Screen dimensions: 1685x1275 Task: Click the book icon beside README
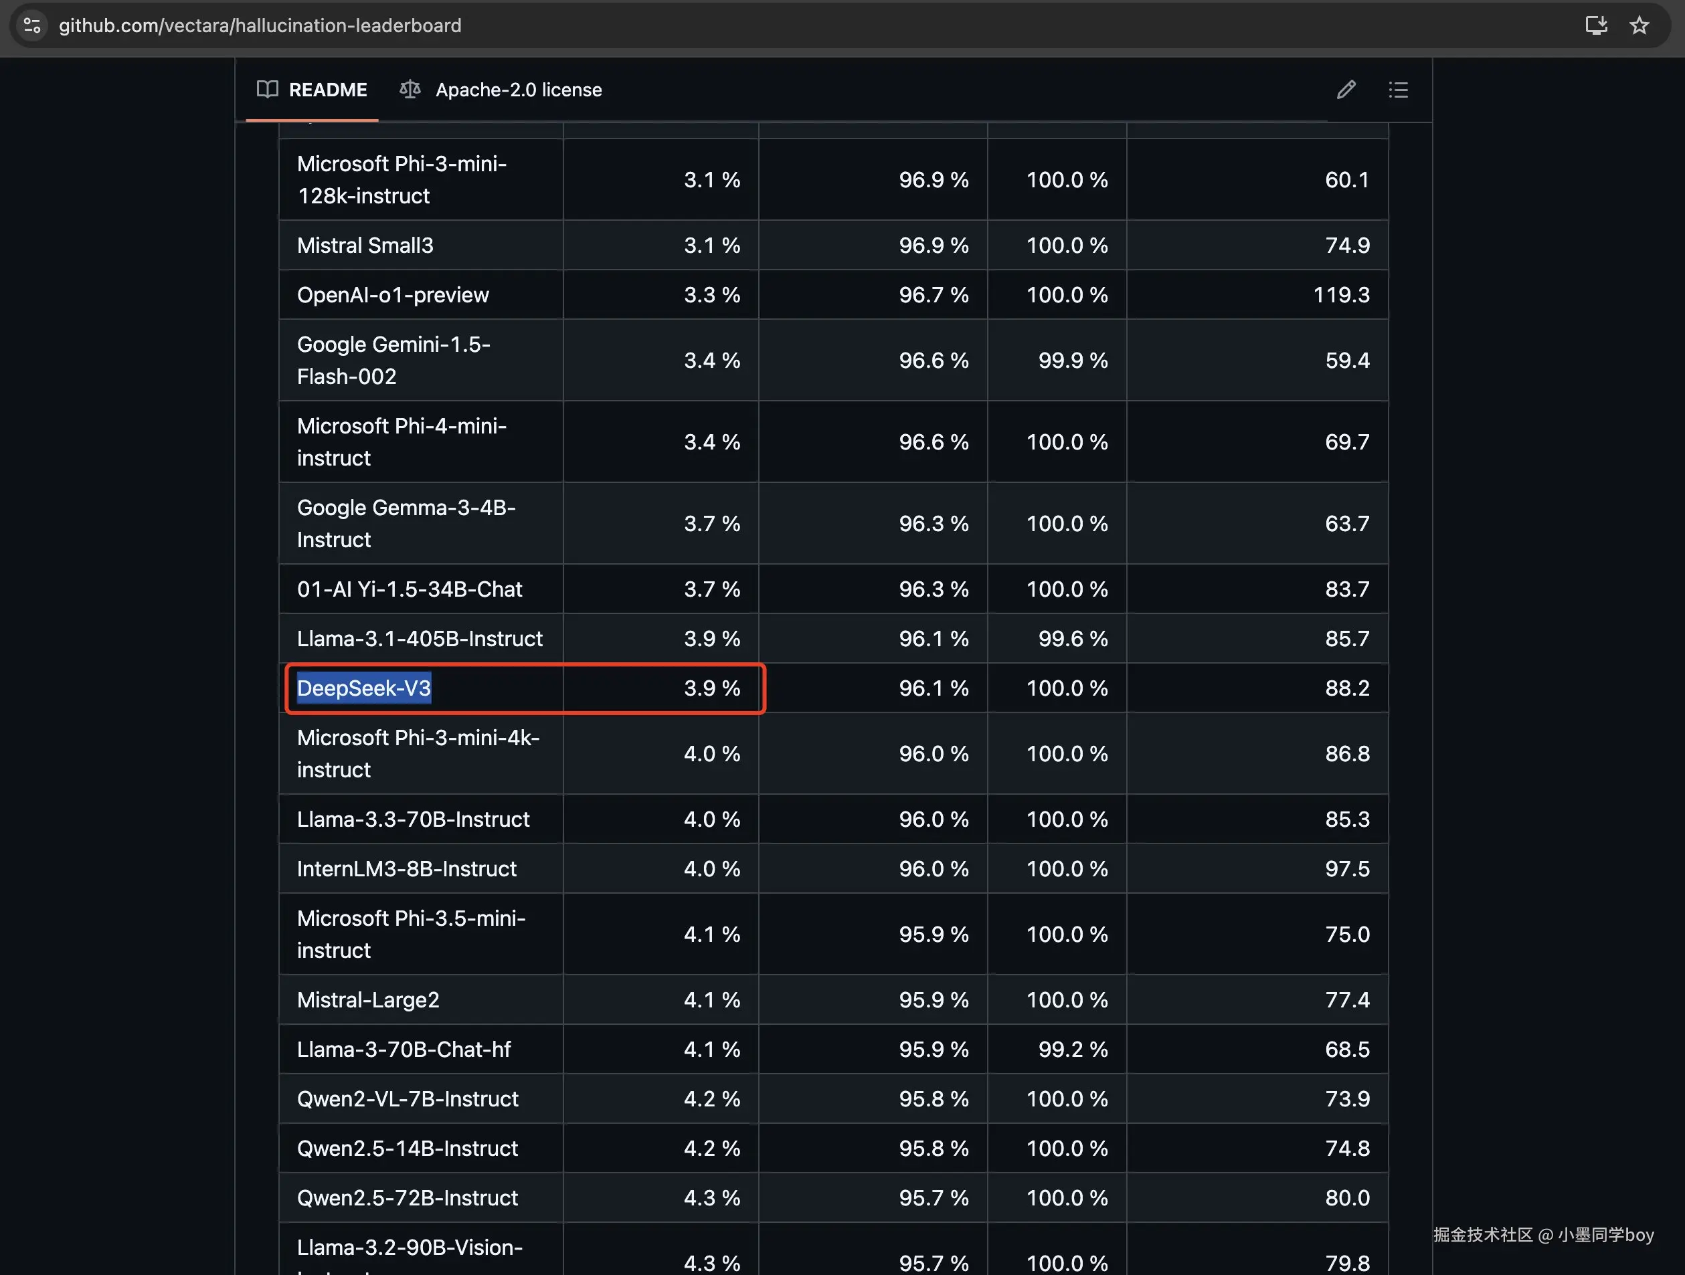coord(268,90)
